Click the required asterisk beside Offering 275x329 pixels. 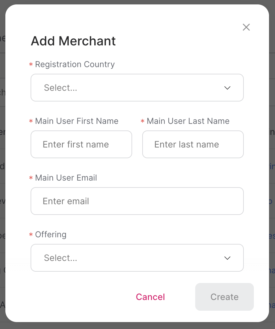(x=31, y=235)
